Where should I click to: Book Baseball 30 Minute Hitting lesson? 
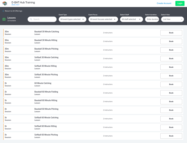click(171, 41)
